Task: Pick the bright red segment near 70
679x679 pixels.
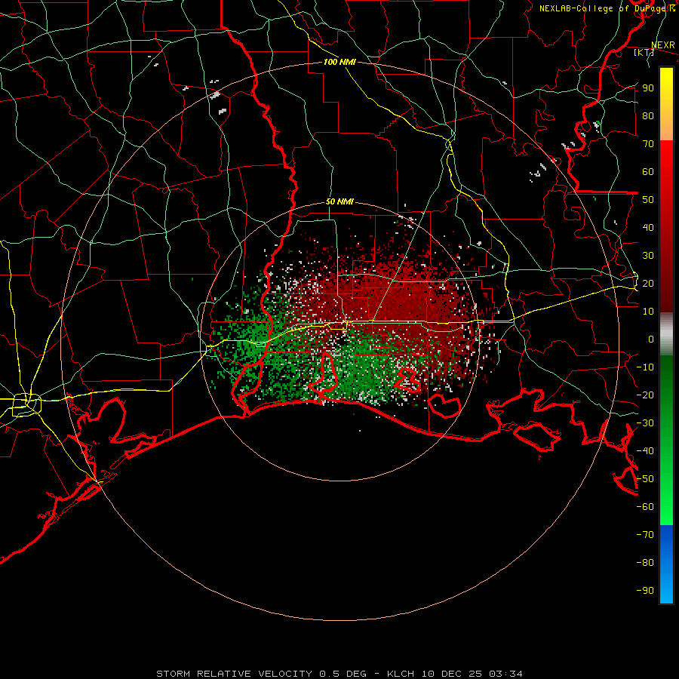Action: coord(666,154)
